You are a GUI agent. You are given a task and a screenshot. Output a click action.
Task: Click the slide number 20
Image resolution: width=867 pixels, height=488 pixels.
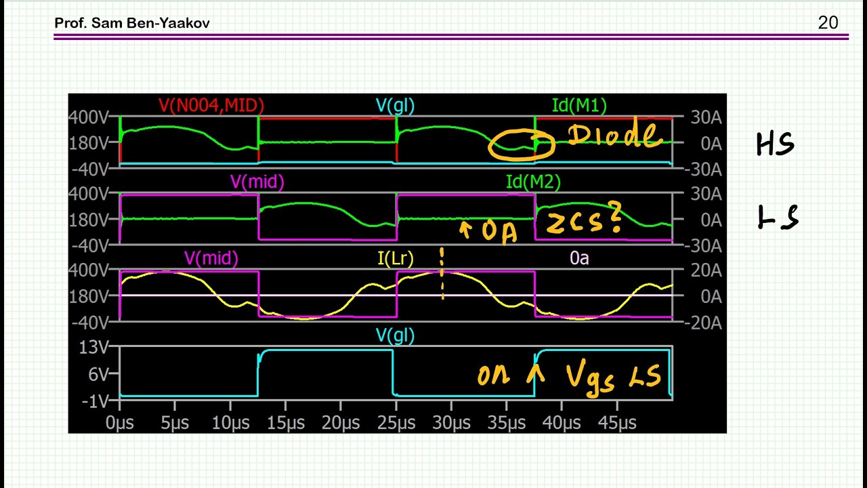pyautogui.click(x=828, y=23)
